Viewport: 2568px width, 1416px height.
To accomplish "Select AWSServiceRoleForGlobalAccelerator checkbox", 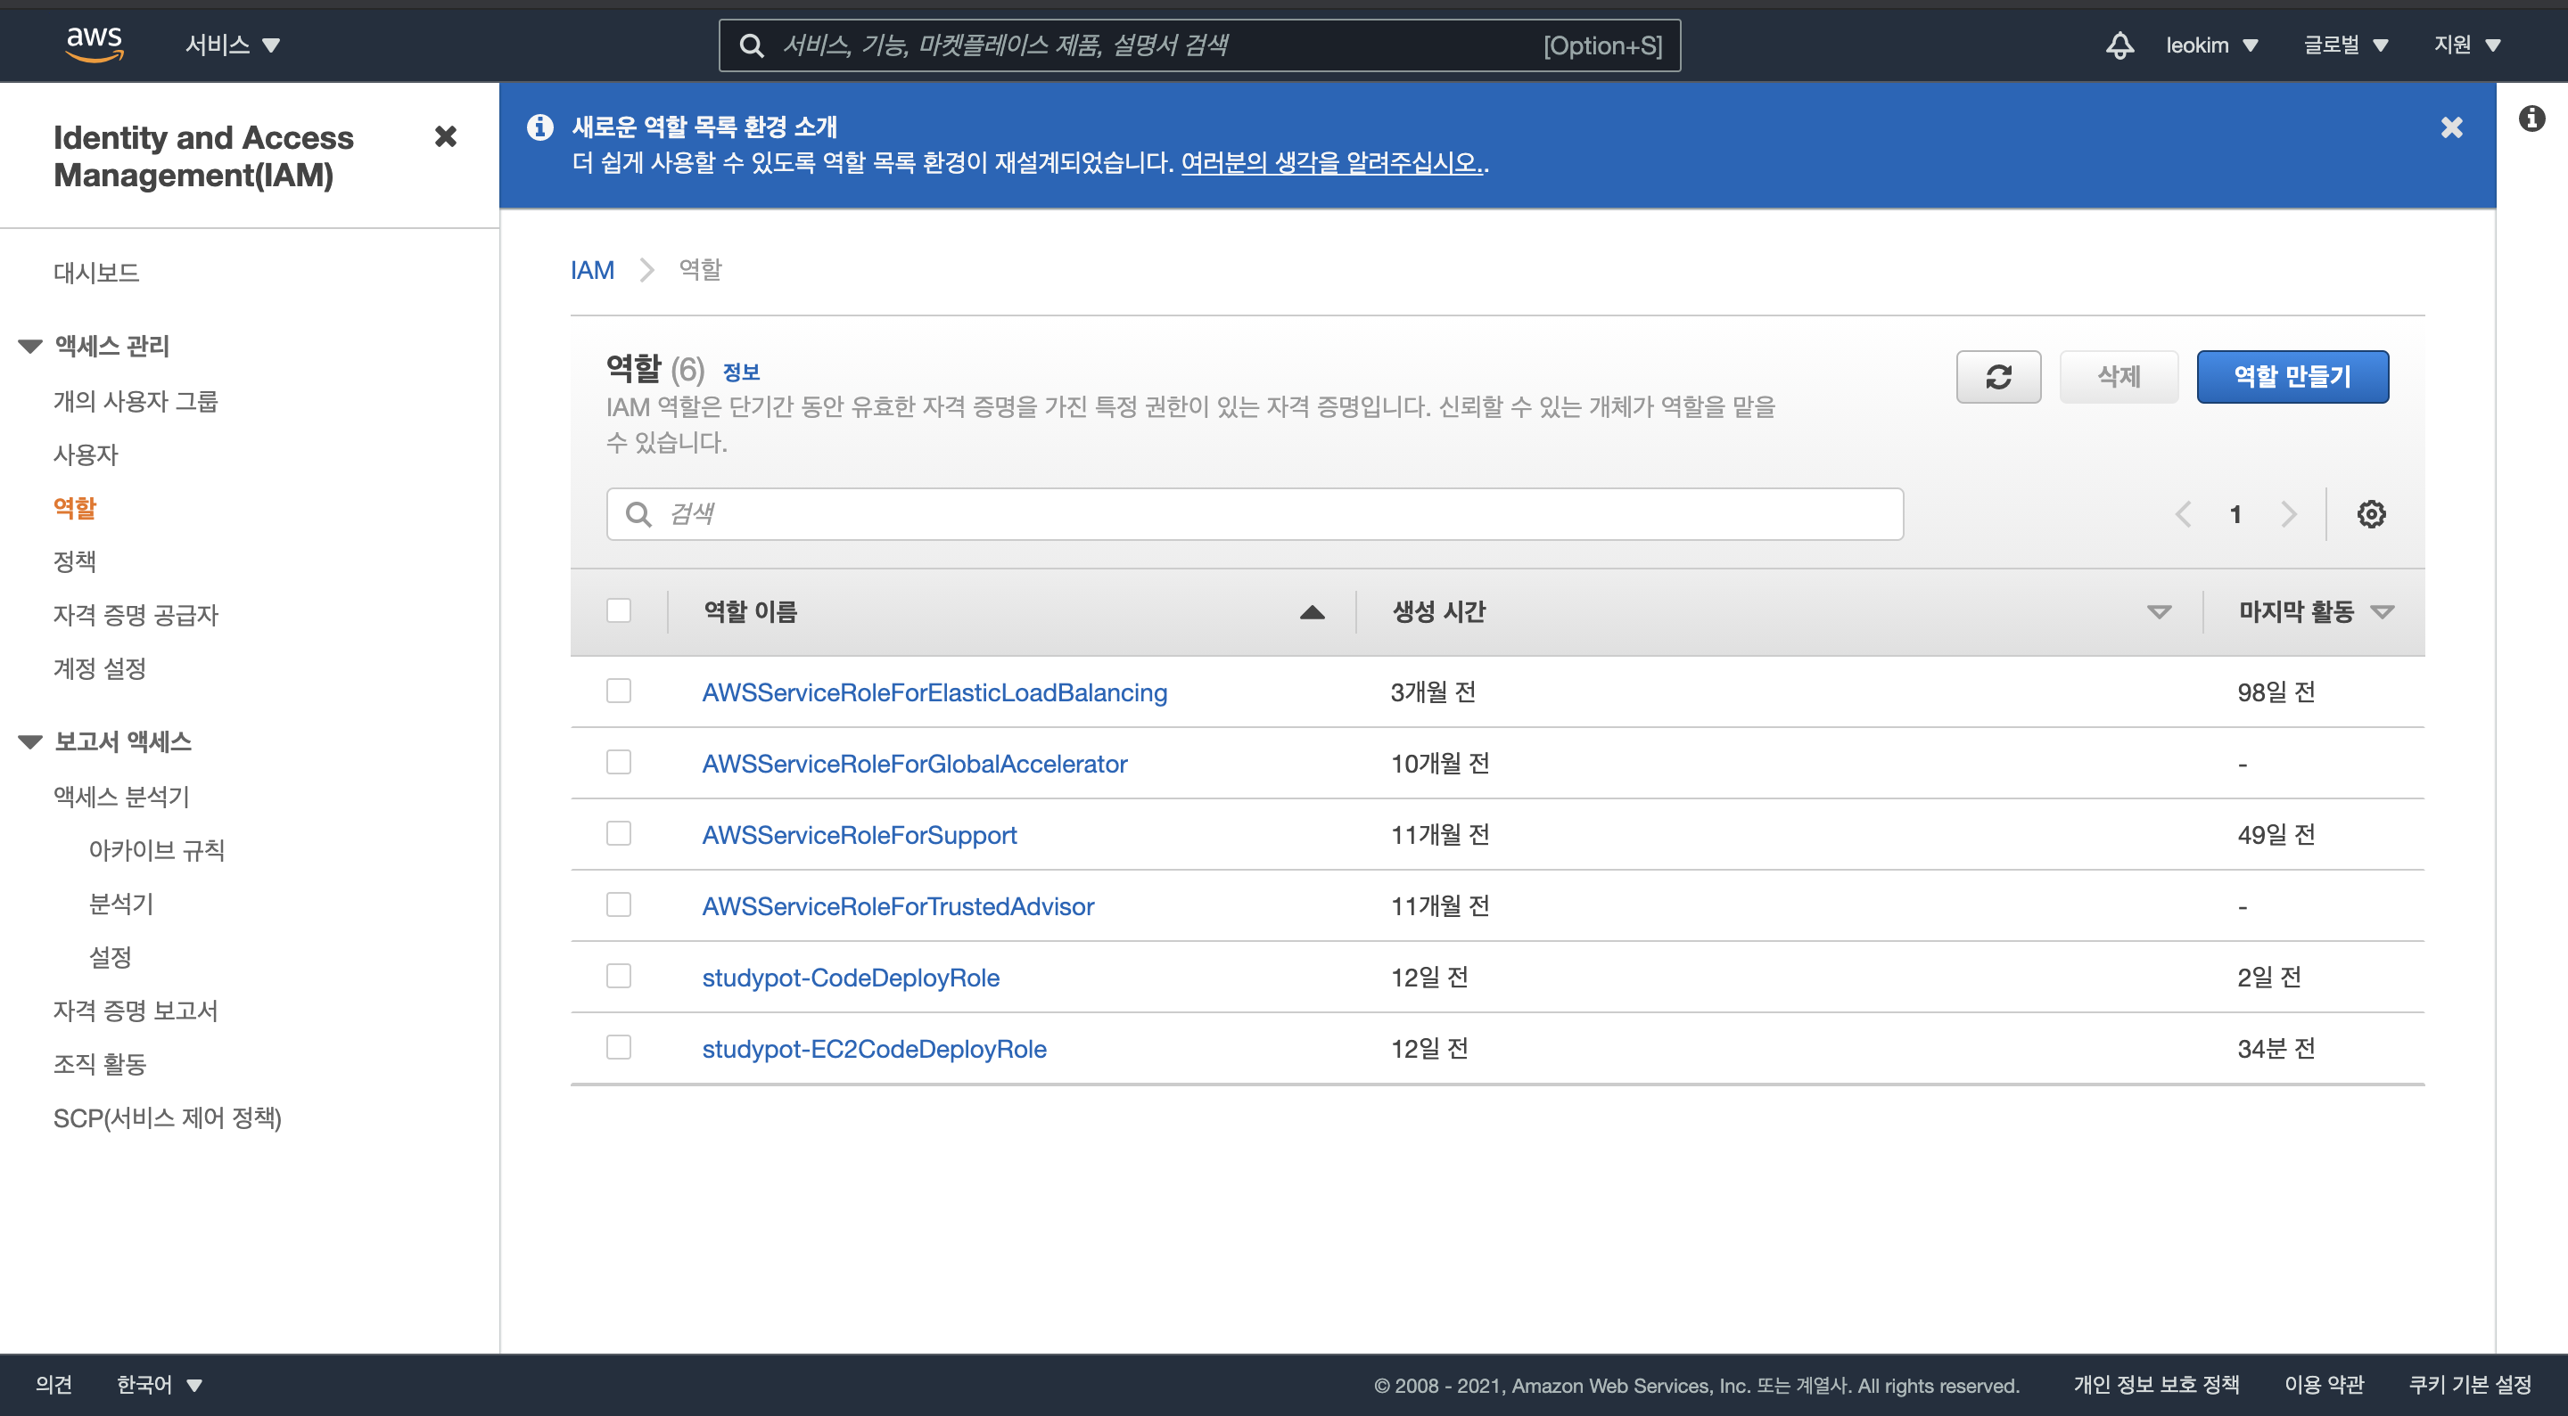I will (619, 762).
